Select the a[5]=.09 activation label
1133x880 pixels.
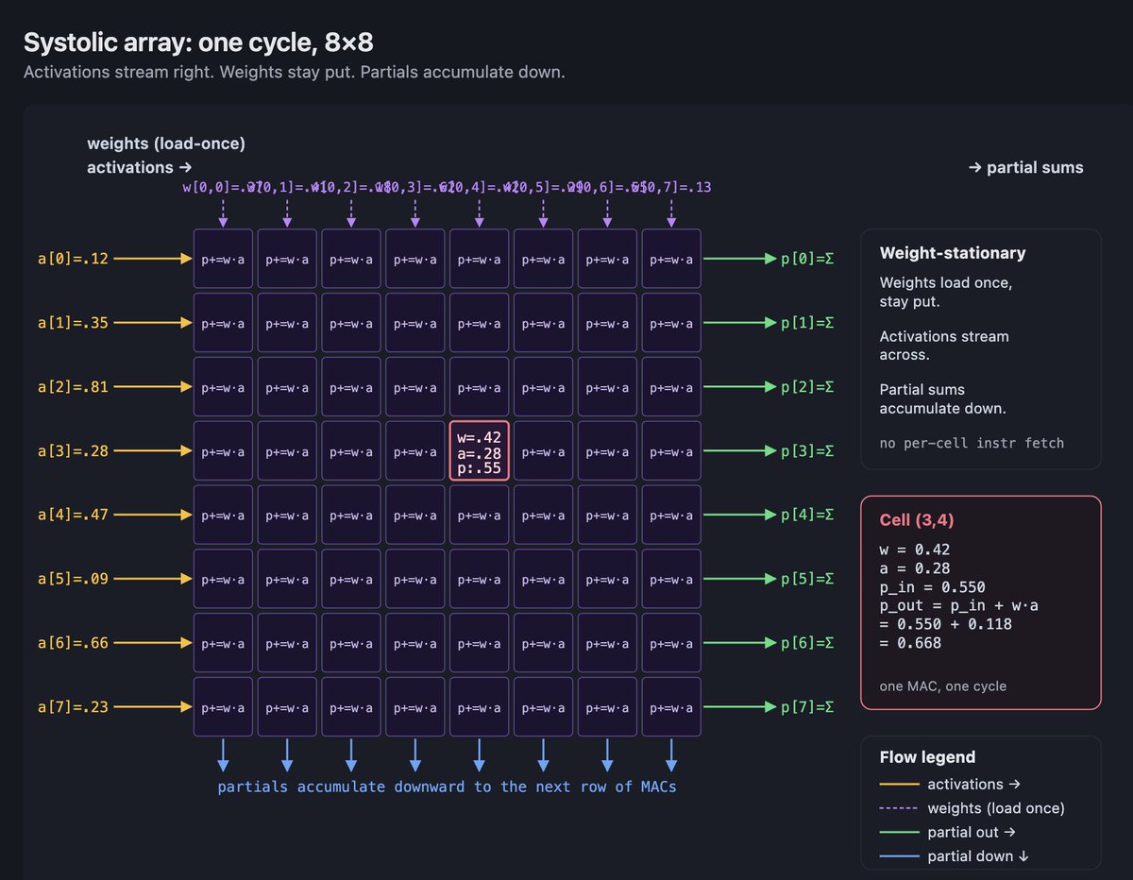[x=73, y=579]
